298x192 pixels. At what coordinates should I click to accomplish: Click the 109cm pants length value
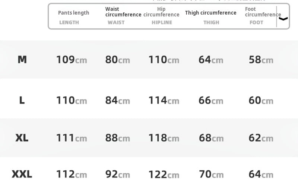72,60
